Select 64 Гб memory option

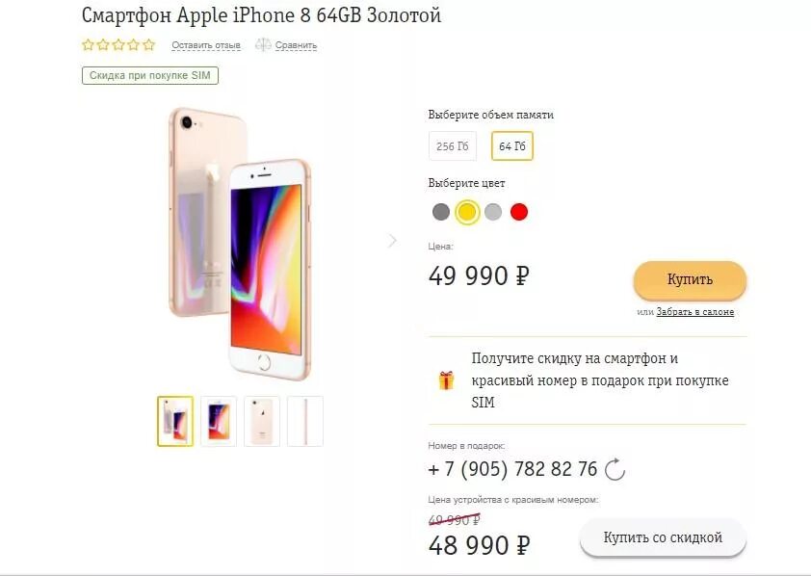pos(512,146)
